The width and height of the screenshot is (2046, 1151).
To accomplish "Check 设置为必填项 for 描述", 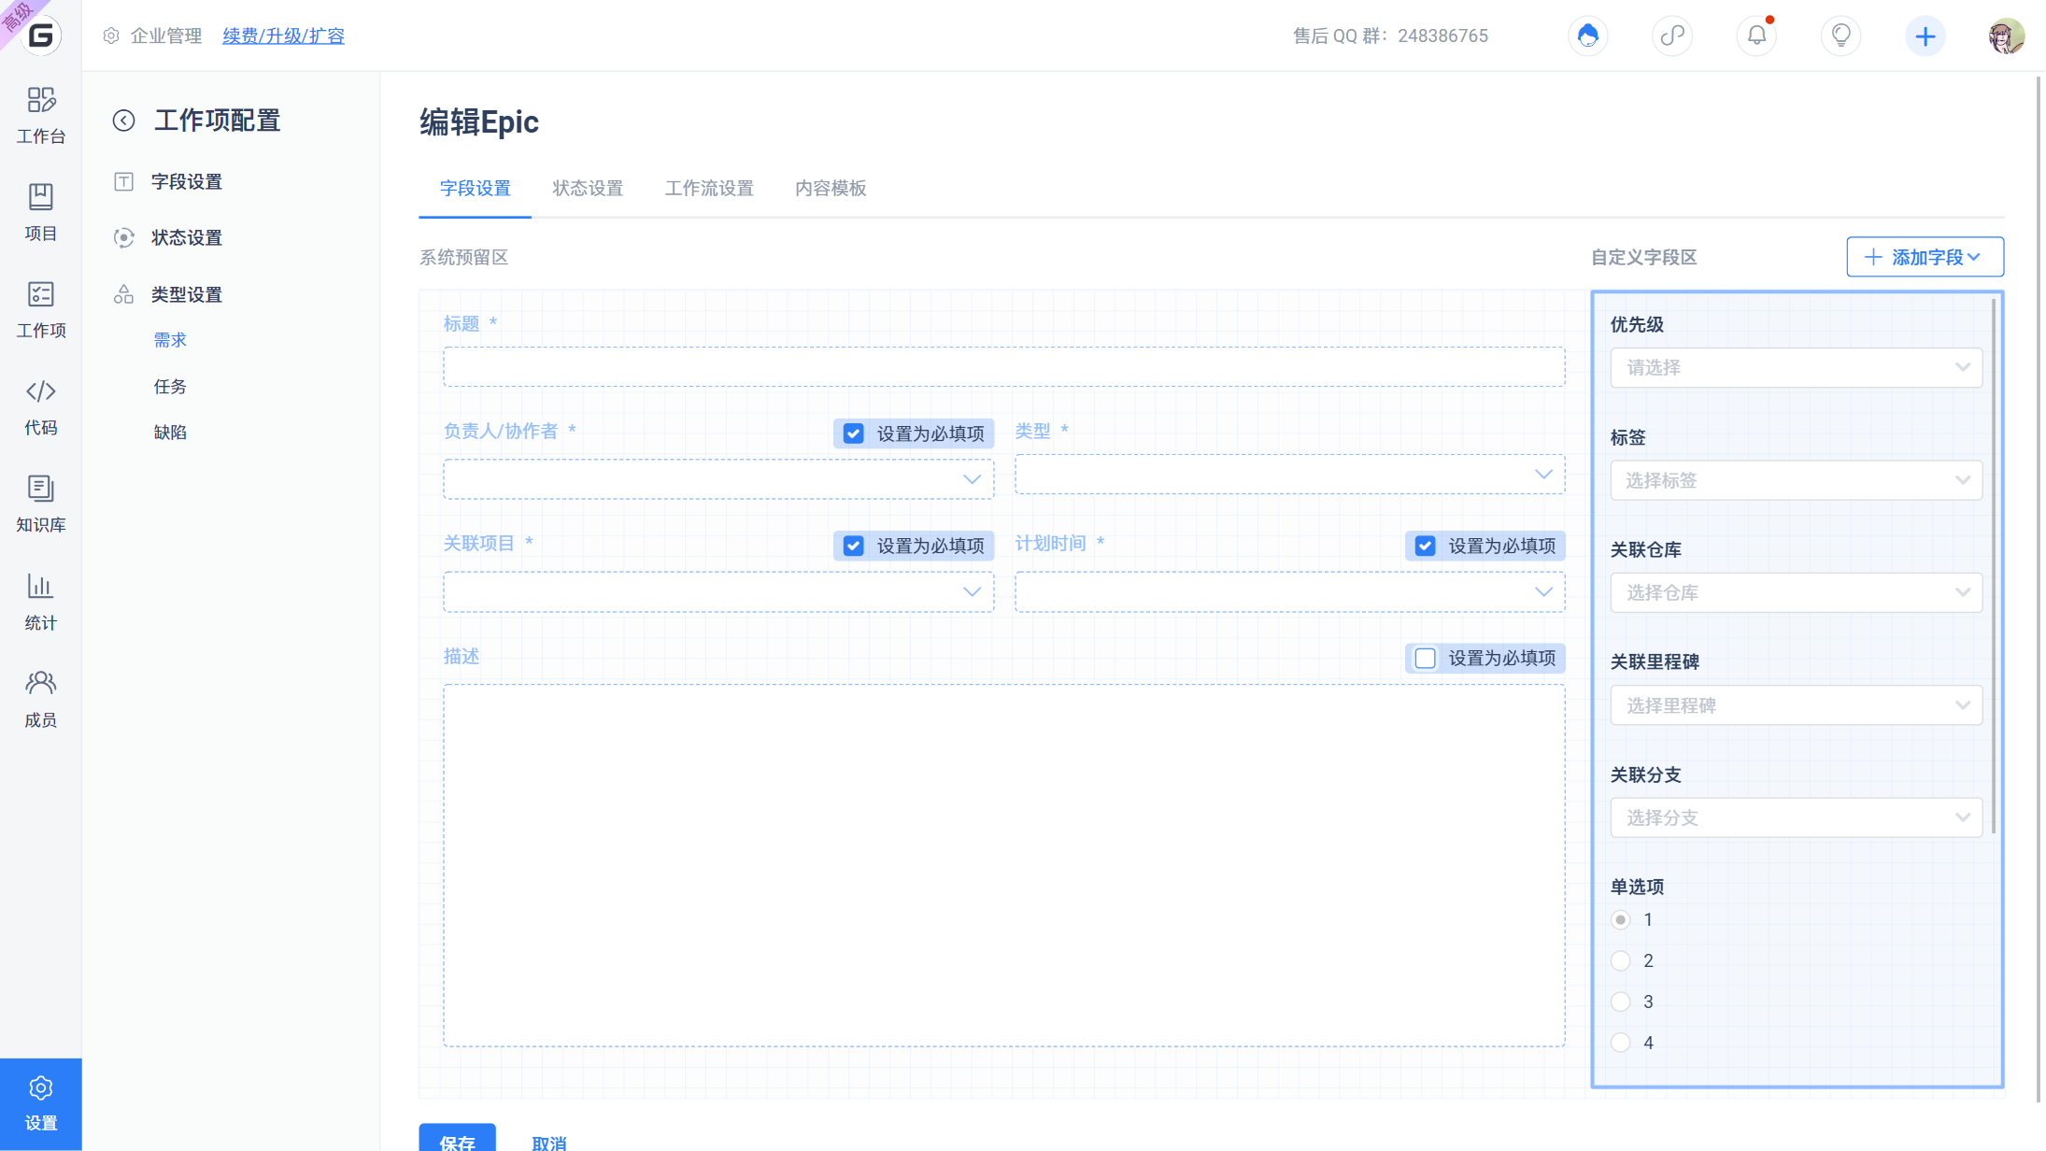I will pyautogui.click(x=1425, y=659).
